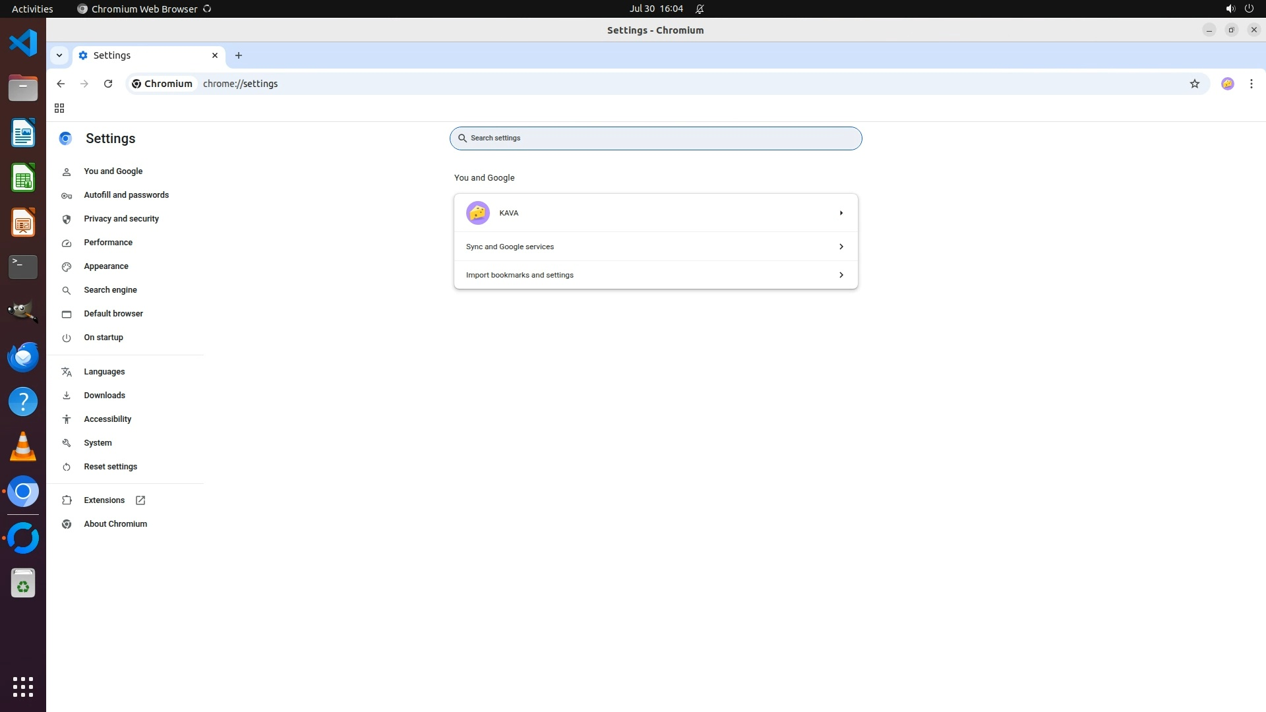Image resolution: width=1266 pixels, height=712 pixels.
Task: Open the tab search dropdown arrow
Action: [x=59, y=55]
